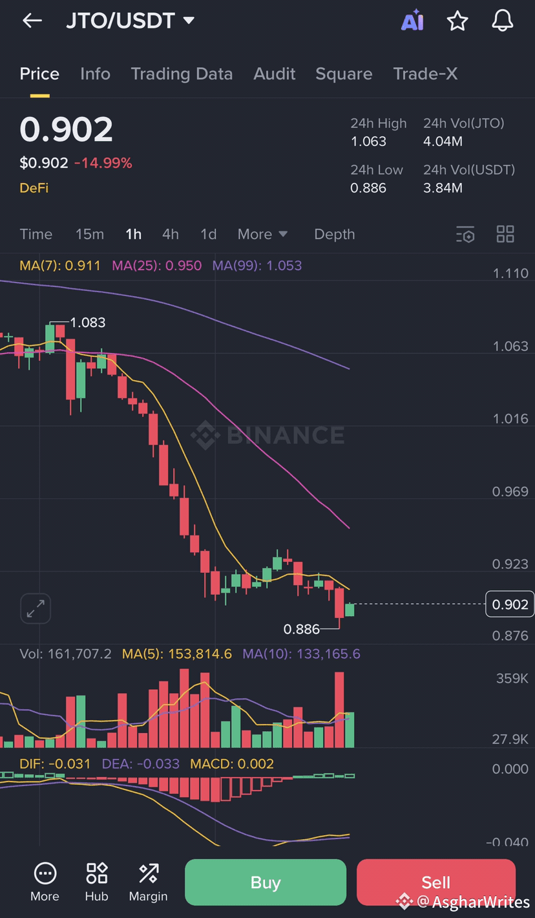
Task: Open the Square tab
Action: pyautogui.click(x=344, y=74)
